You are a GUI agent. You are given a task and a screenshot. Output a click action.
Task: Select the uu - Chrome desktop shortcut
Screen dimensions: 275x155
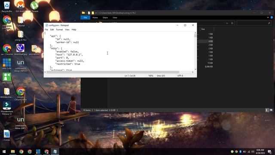point(7,50)
